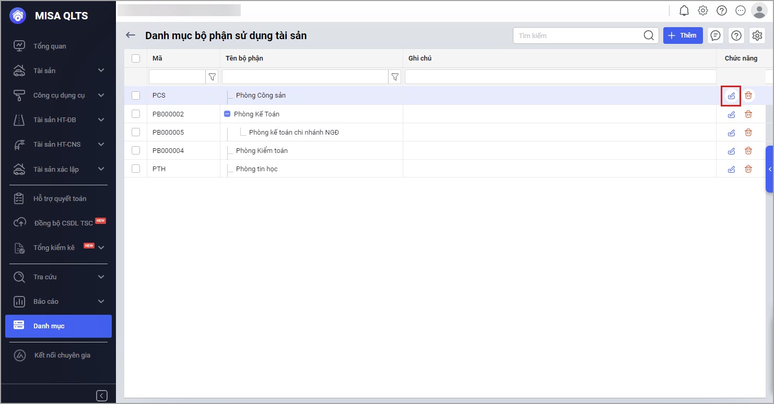The width and height of the screenshot is (774, 404).
Task: Select all rows with header checkbox
Action: [136, 58]
